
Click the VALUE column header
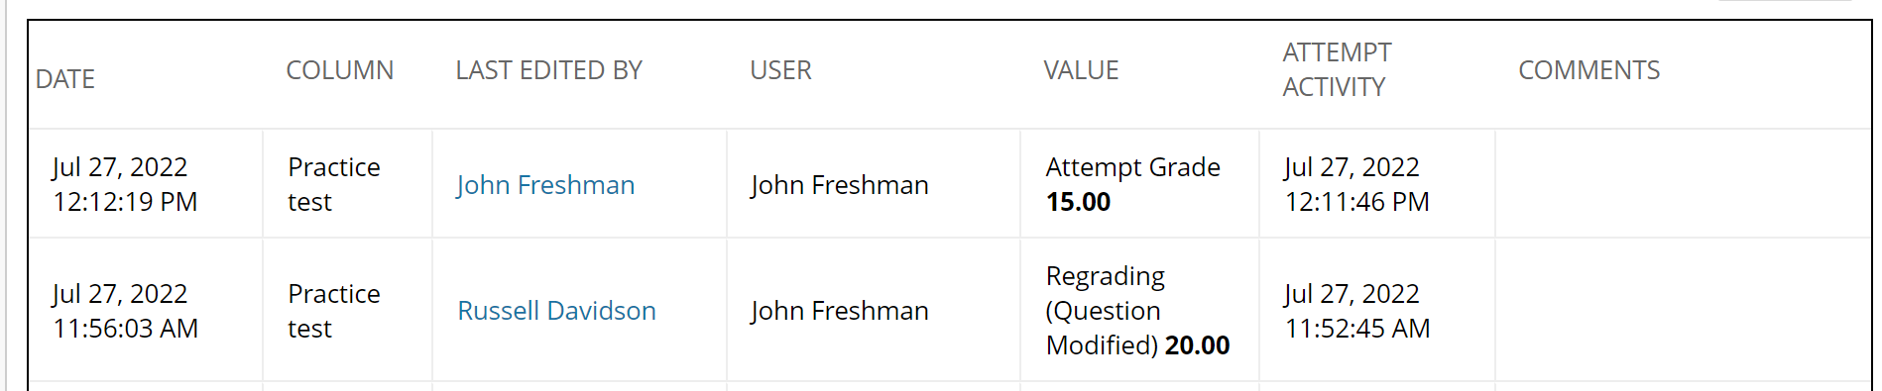[1081, 70]
